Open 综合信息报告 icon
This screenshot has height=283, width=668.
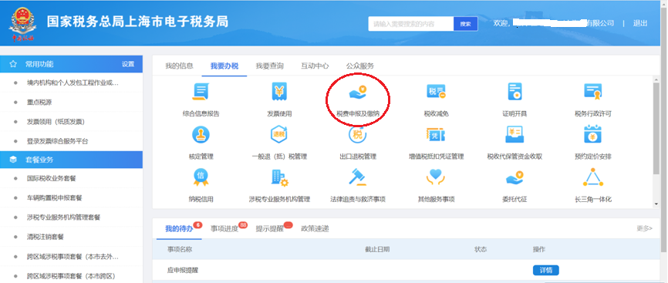201,92
